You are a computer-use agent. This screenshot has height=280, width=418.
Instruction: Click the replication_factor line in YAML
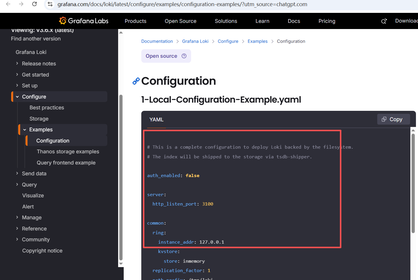click(181, 271)
